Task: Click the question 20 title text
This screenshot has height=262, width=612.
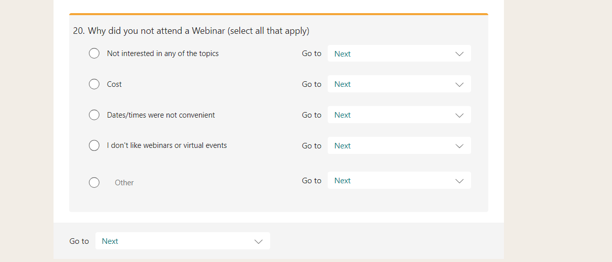Action: click(x=191, y=31)
